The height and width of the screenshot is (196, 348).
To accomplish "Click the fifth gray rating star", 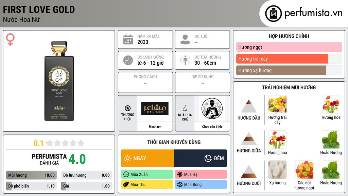I will coord(81,143).
